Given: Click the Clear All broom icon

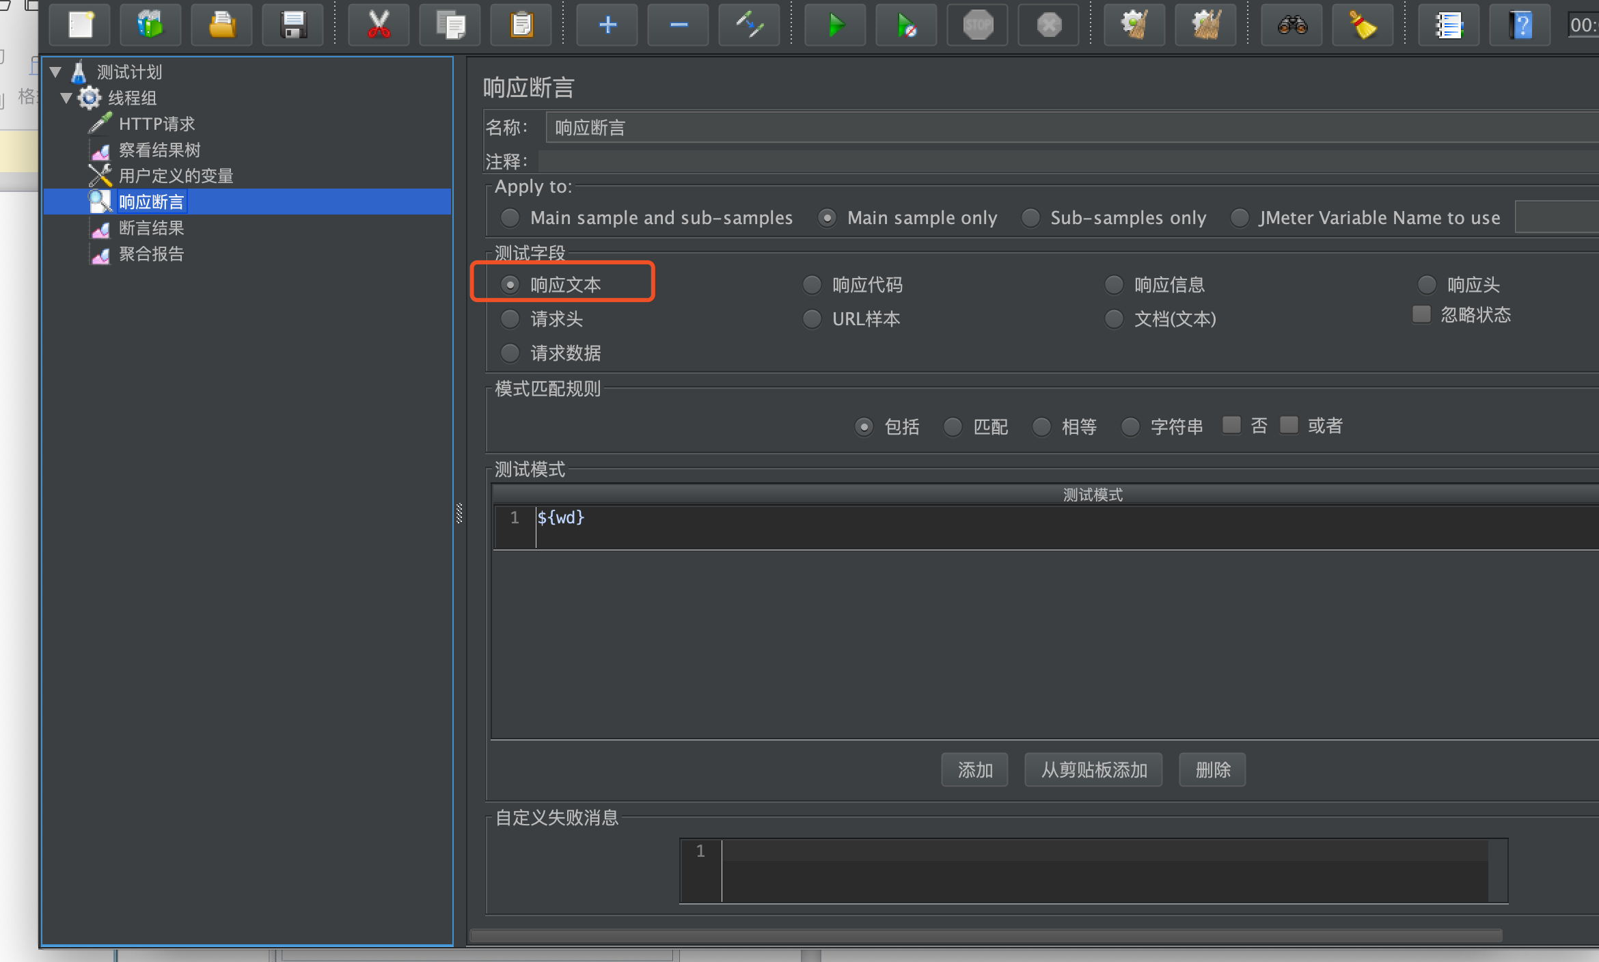Looking at the screenshot, I should 1205,25.
